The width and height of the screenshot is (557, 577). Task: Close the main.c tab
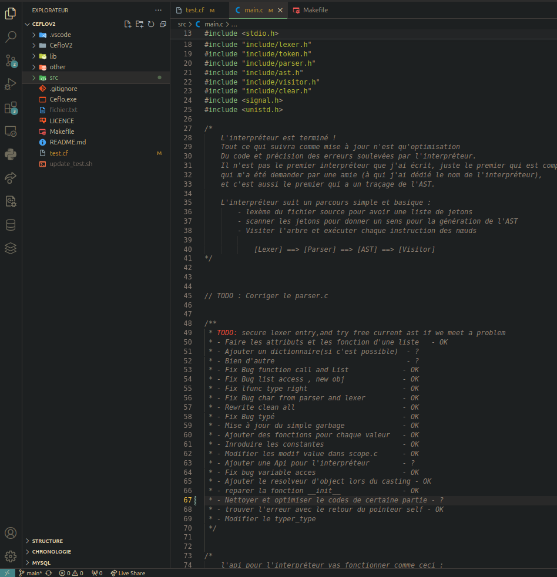280,11
